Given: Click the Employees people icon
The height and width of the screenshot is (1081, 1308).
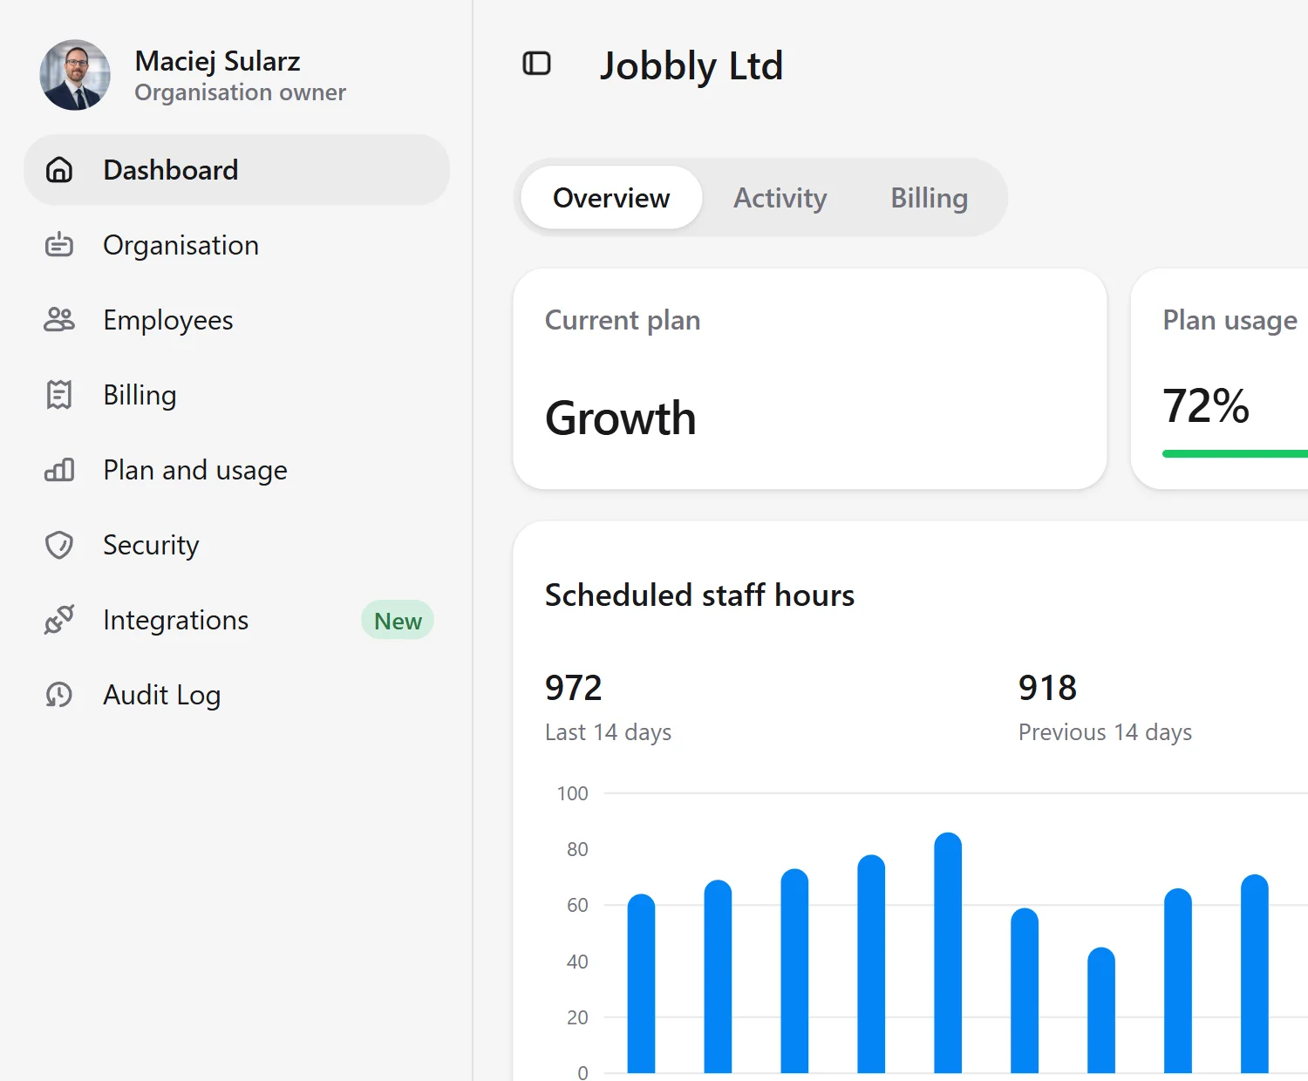Looking at the screenshot, I should coord(59,320).
